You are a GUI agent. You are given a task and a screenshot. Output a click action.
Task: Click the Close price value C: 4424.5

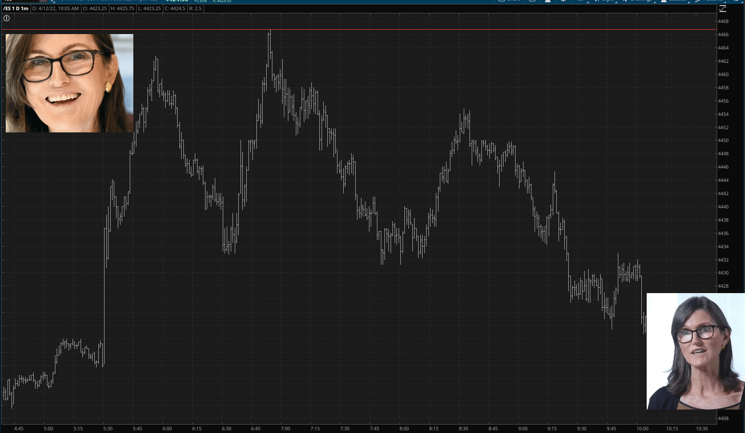175,8
